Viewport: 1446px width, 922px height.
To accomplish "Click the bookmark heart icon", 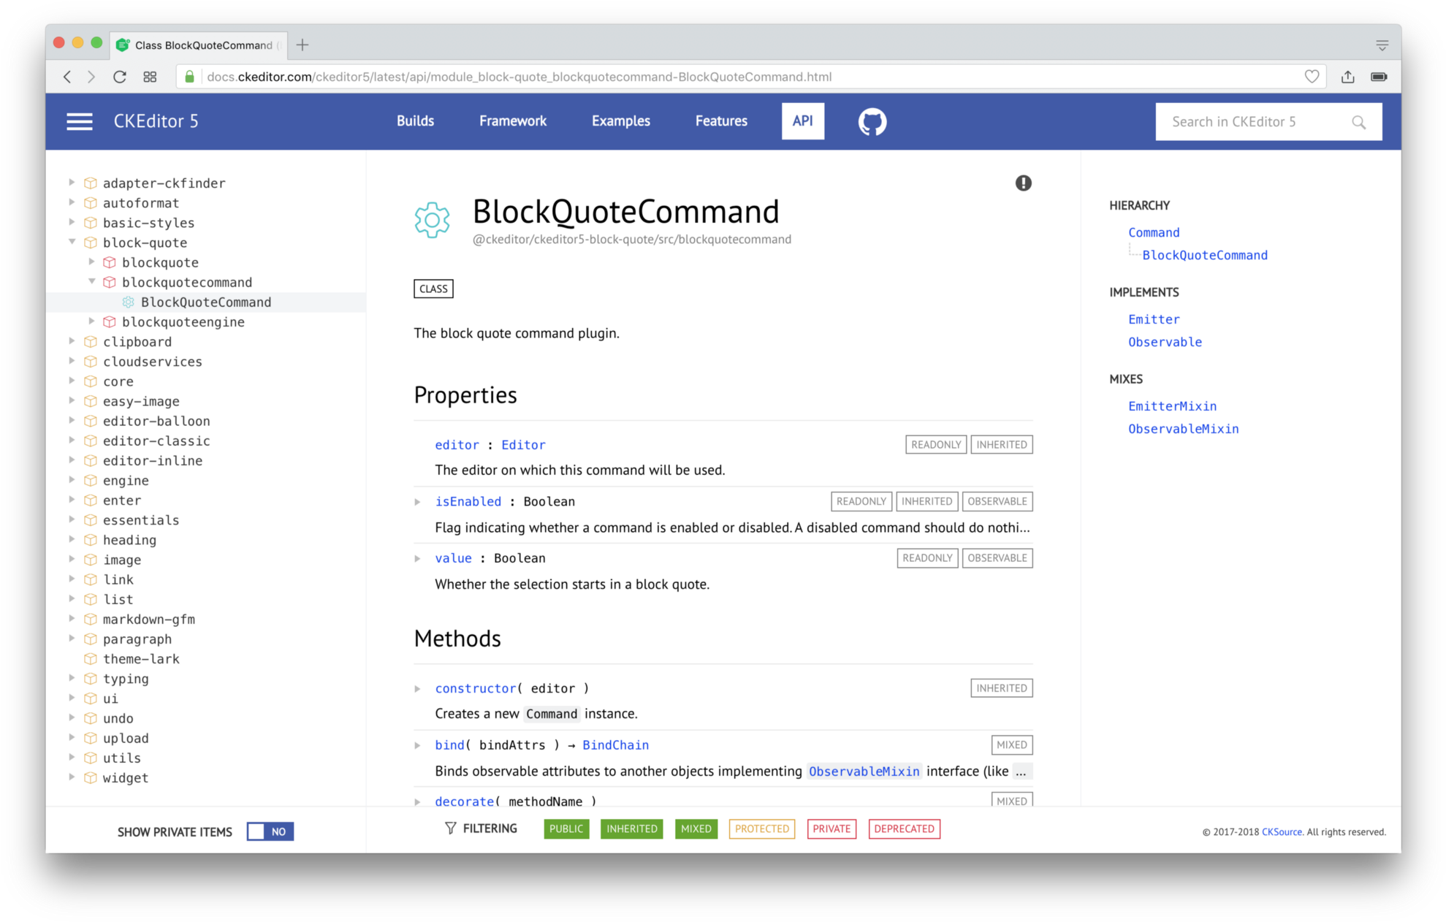I will pyautogui.click(x=1312, y=77).
